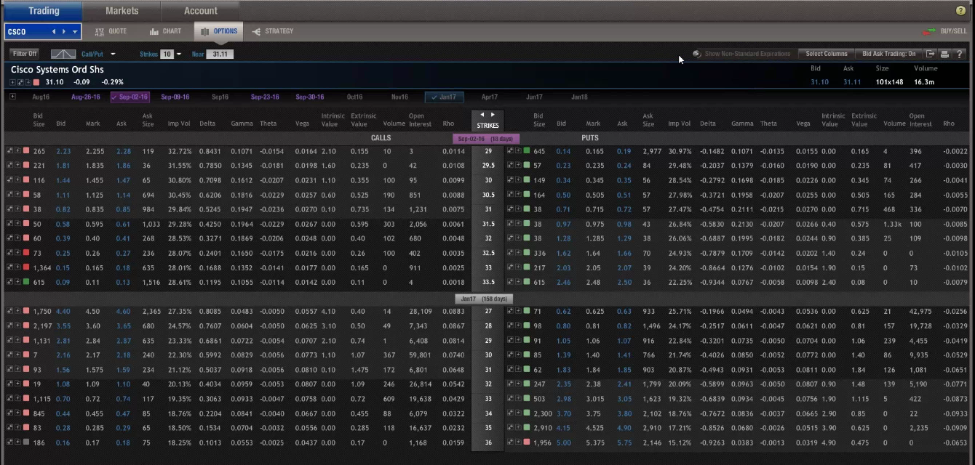Click plus icon in call row with bid size 1,750
The image size is (975, 465).
pos(17,311)
